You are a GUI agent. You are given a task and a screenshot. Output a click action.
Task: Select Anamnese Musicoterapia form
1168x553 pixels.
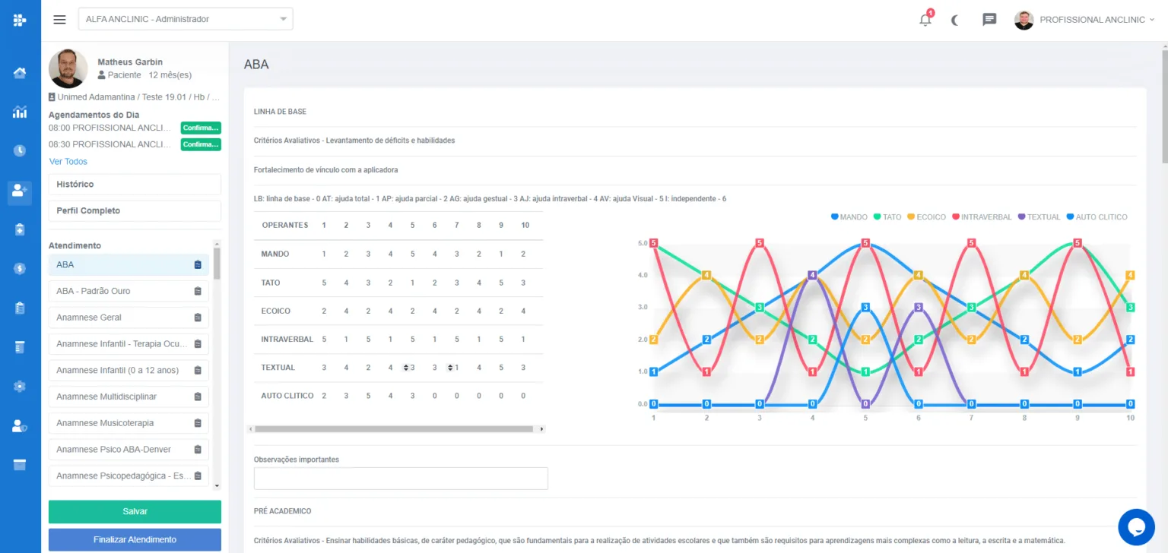(129, 423)
